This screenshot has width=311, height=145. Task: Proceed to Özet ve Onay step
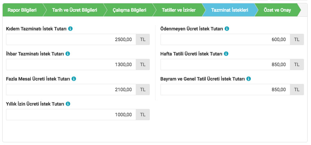(x=277, y=10)
